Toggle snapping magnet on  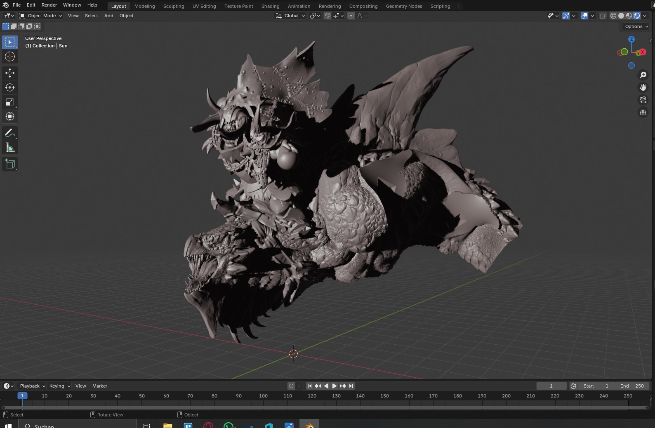coord(327,16)
